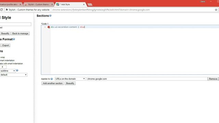Click Beautify button below the code section
This screenshot has height=123, width=219.
coord(70,83)
